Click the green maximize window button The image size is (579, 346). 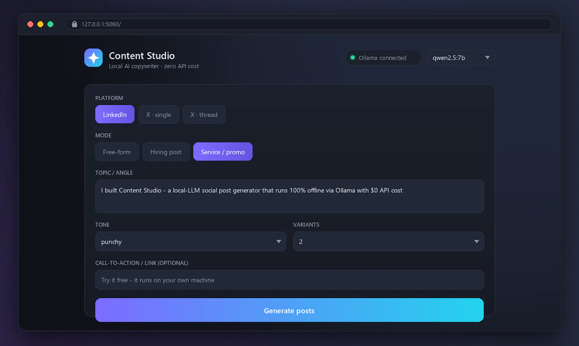coord(51,24)
